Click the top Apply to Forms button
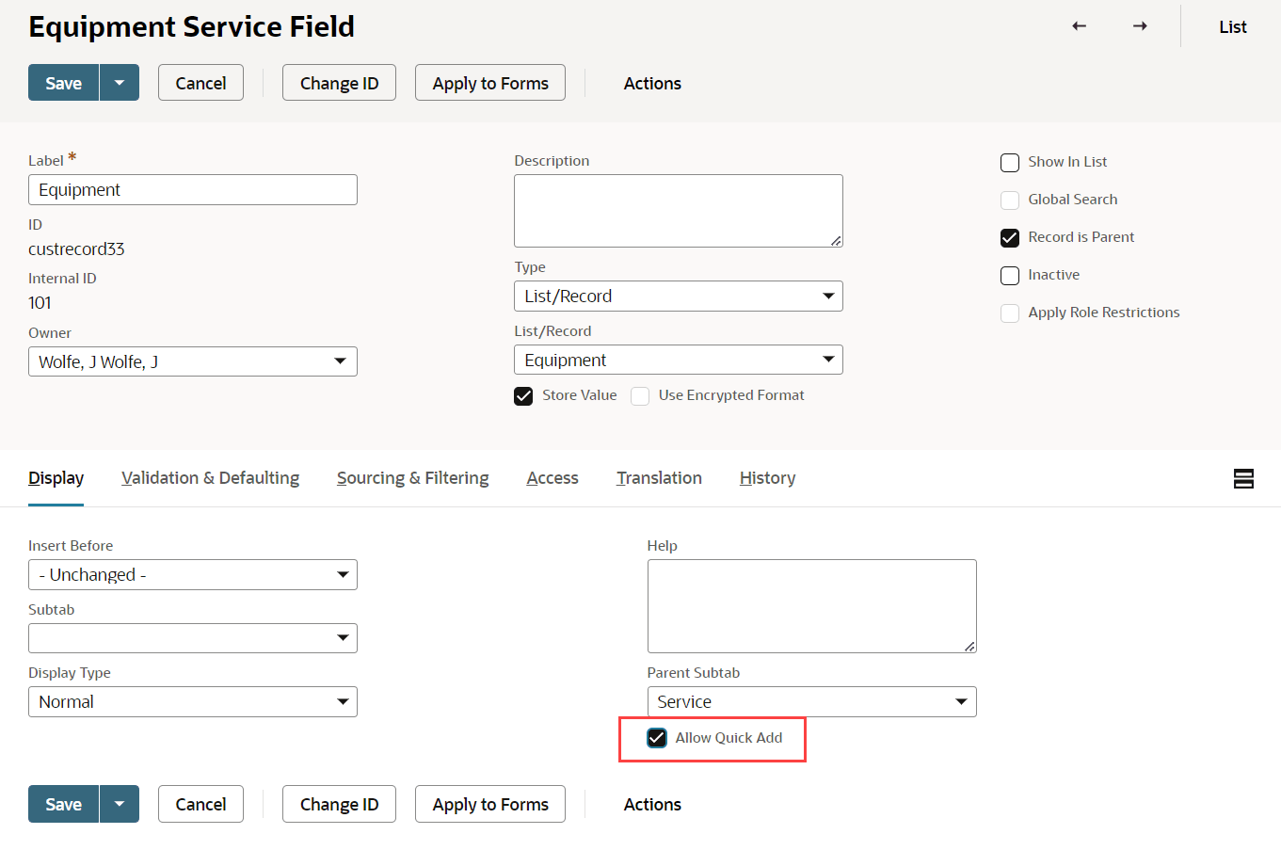 [x=489, y=83]
